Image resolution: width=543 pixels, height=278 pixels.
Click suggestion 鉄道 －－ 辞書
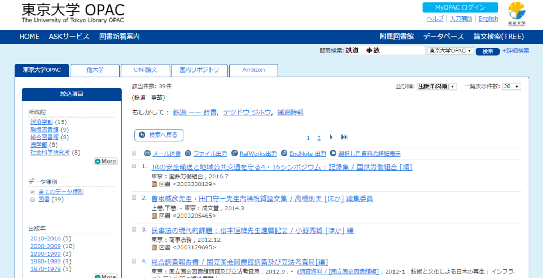tap(195, 112)
